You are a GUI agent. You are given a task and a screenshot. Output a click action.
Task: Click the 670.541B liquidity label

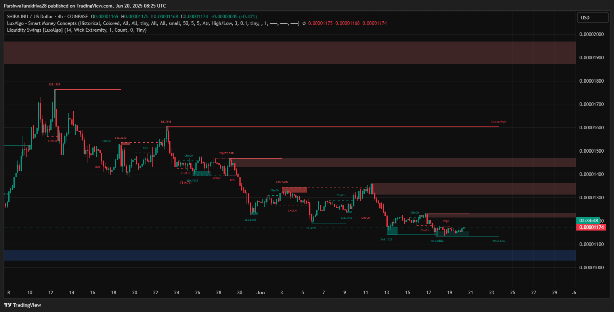point(282,182)
